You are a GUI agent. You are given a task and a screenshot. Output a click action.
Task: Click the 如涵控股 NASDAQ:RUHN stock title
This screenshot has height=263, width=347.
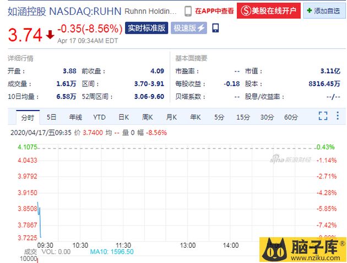coord(64,11)
